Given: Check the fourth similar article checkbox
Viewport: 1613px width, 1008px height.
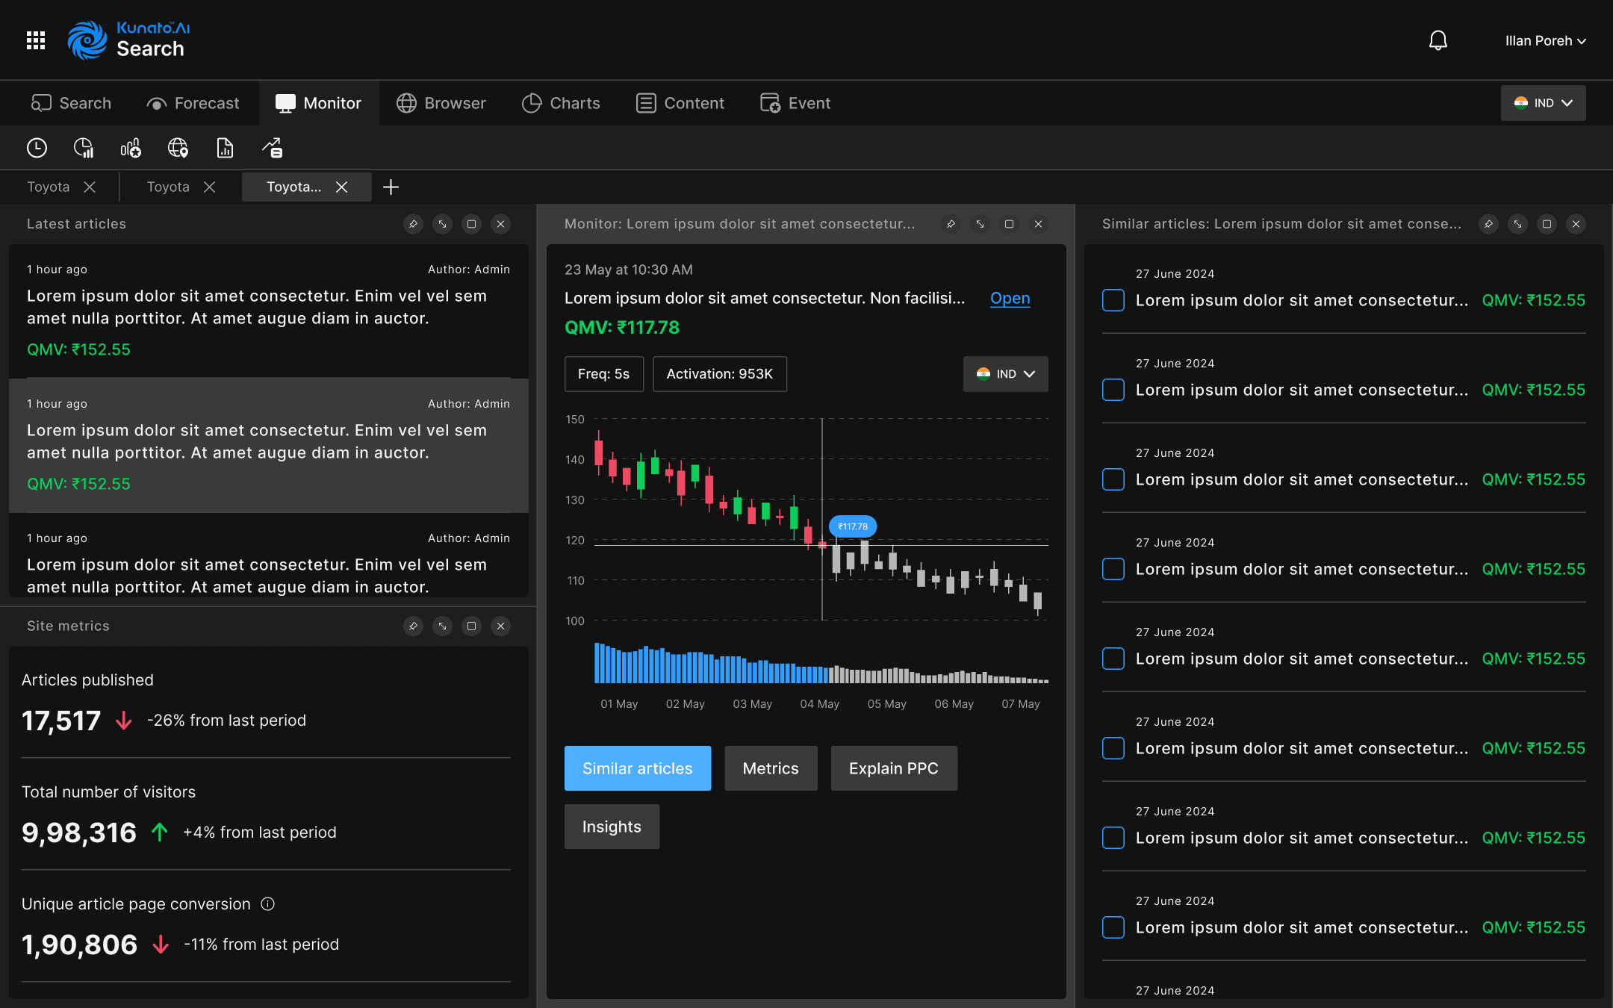Looking at the screenshot, I should tap(1113, 569).
